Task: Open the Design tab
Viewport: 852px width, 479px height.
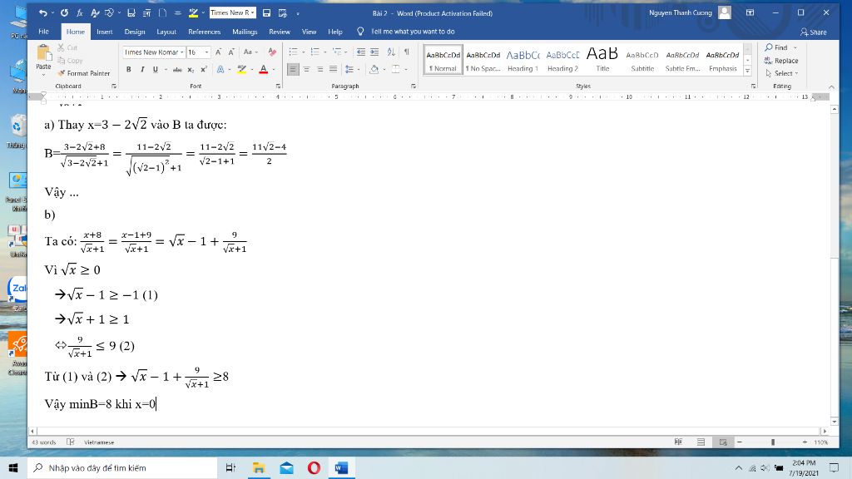Action: pyautogui.click(x=135, y=32)
